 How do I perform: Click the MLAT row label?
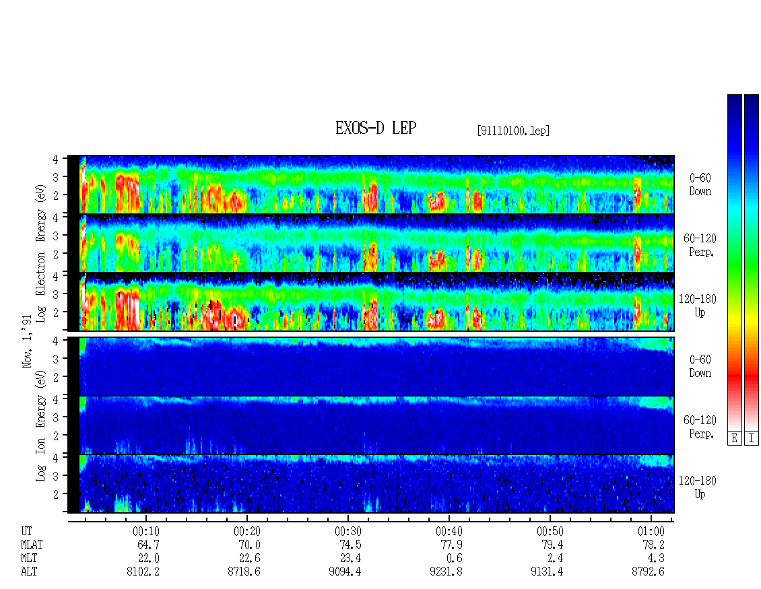32,545
